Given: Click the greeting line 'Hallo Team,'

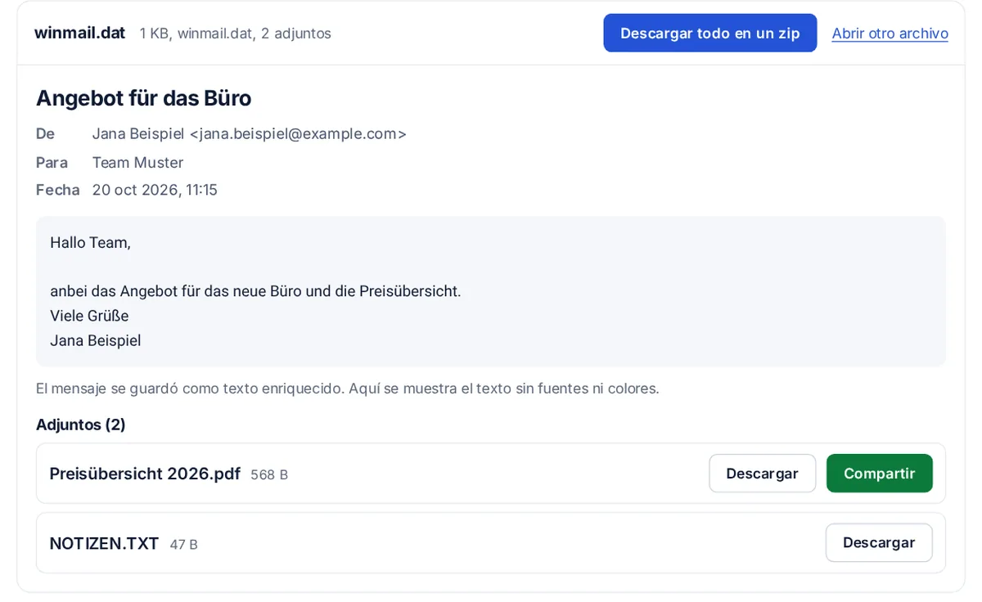Looking at the screenshot, I should (90, 243).
